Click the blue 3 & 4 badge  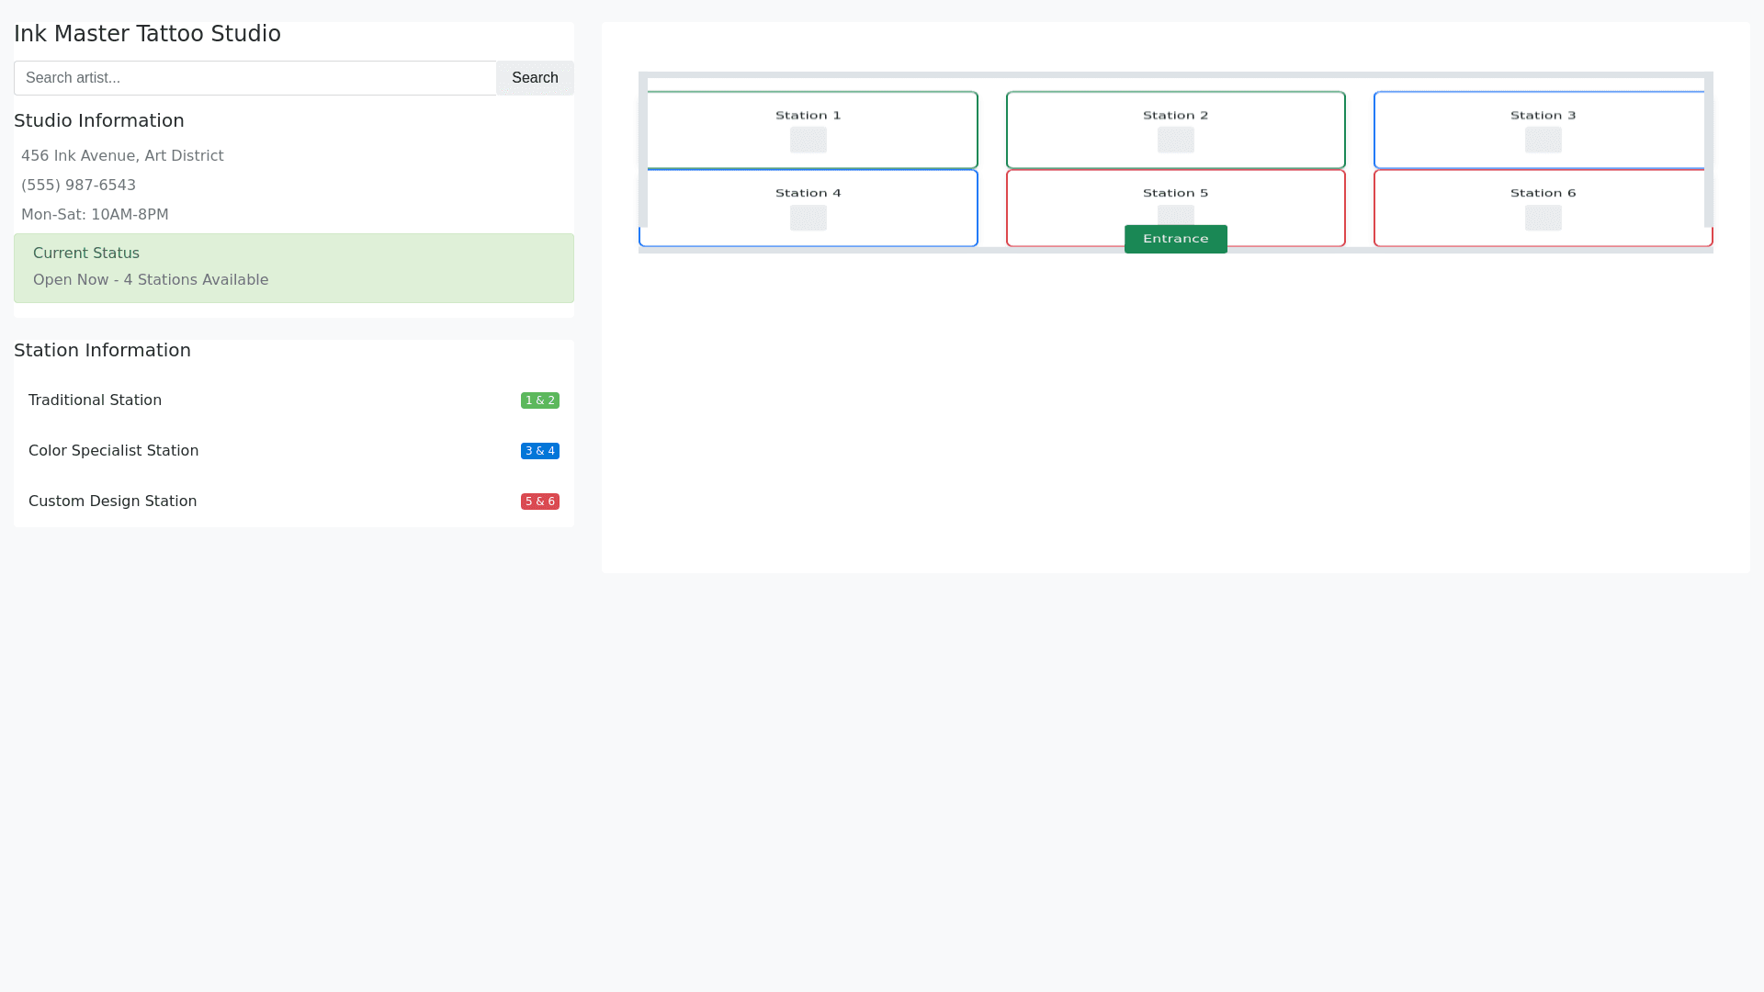[539, 451]
